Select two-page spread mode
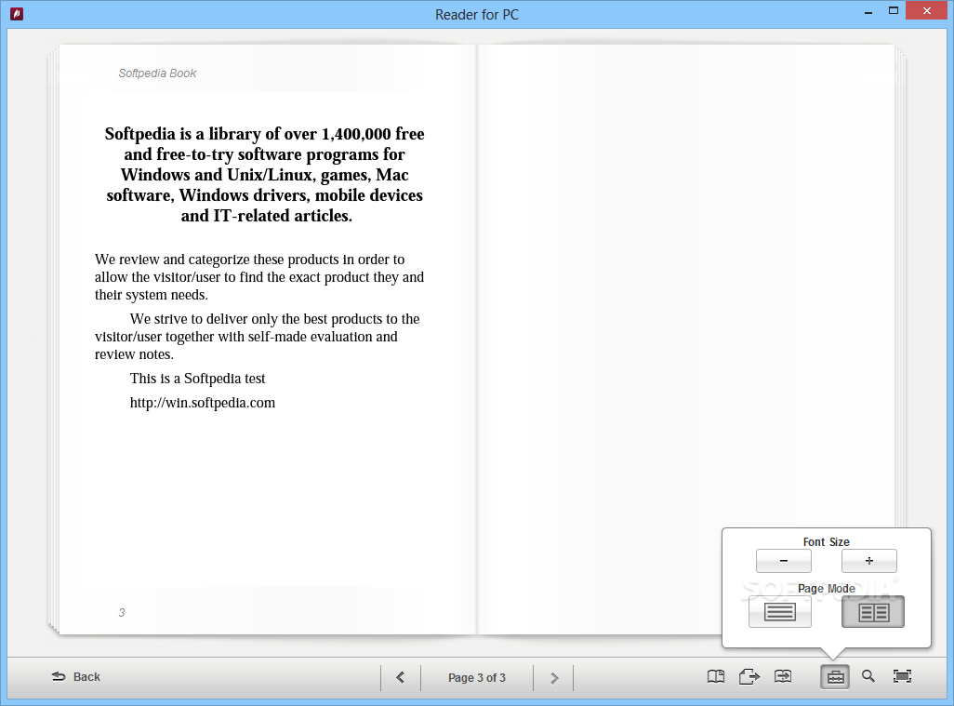The height and width of the screenshot is (706, 954). coord(873,612)
